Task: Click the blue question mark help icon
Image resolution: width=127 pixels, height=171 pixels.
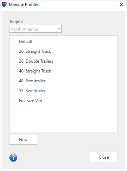Action: click(13, 158)
